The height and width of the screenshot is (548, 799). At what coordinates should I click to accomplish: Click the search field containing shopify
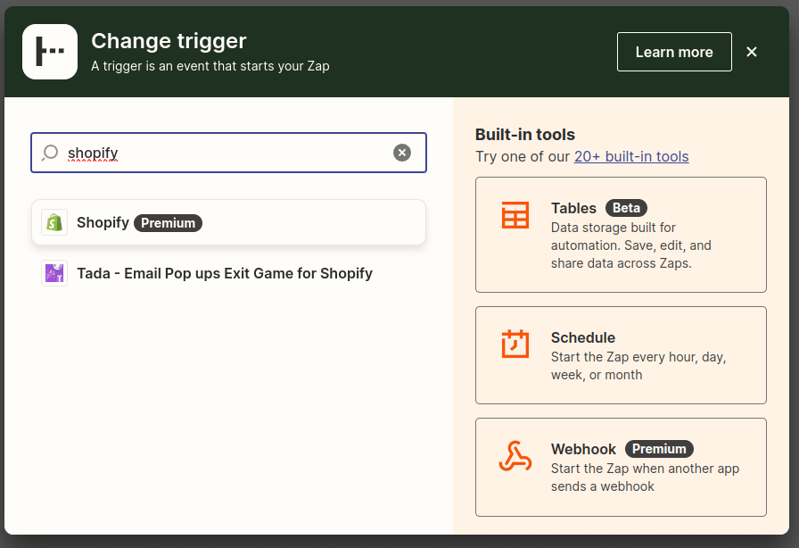point(228,153)
